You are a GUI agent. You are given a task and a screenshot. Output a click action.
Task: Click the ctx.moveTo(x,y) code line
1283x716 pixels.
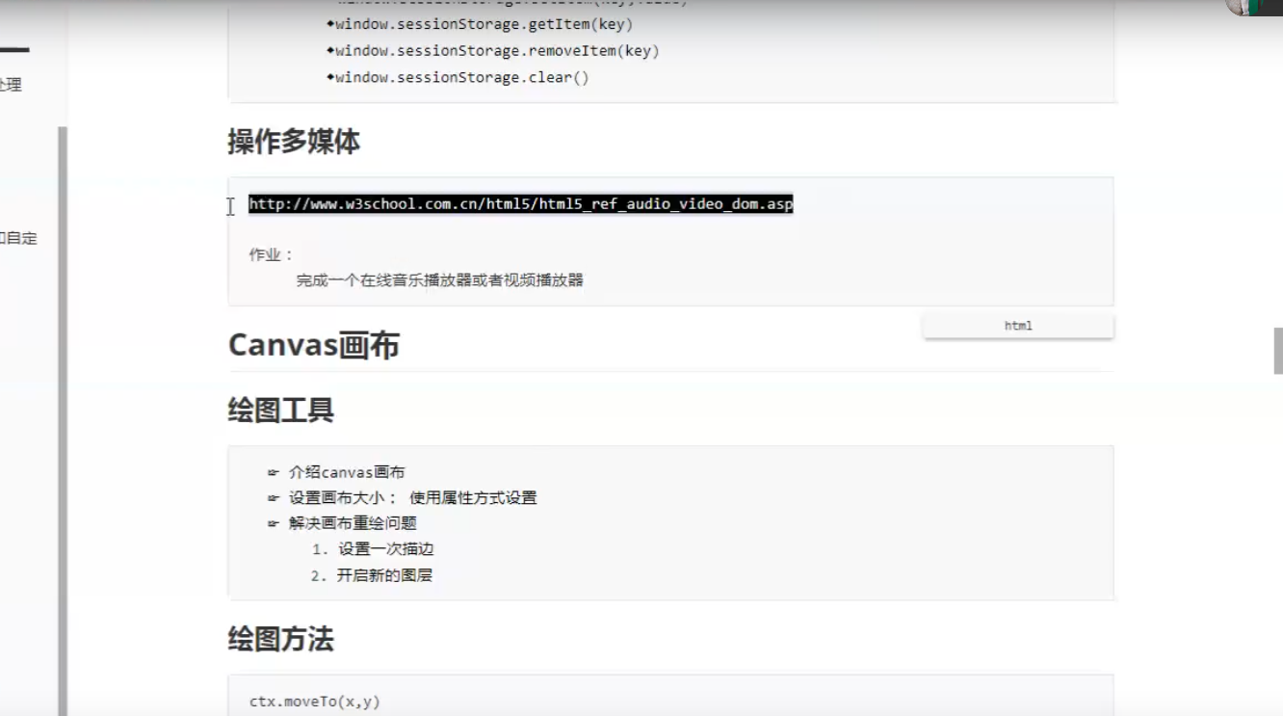pyautogui.click(x=315, y=702)
